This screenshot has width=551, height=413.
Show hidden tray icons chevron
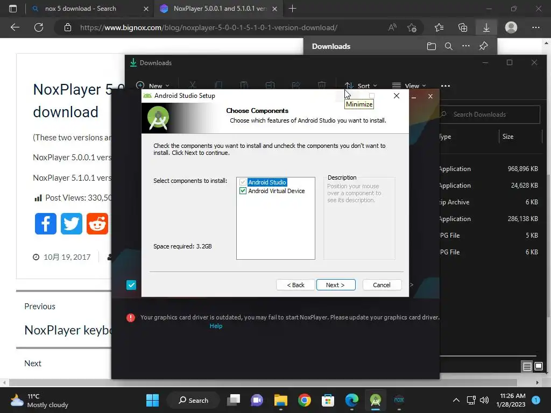456,400
